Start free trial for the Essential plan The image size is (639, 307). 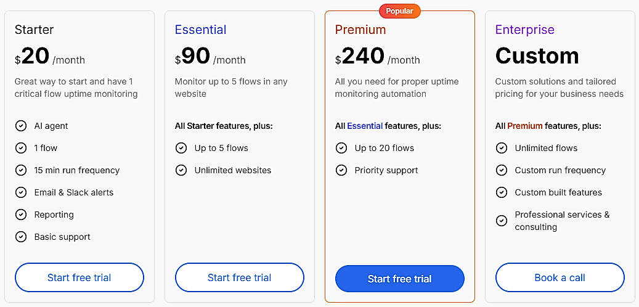coord(240,277)
